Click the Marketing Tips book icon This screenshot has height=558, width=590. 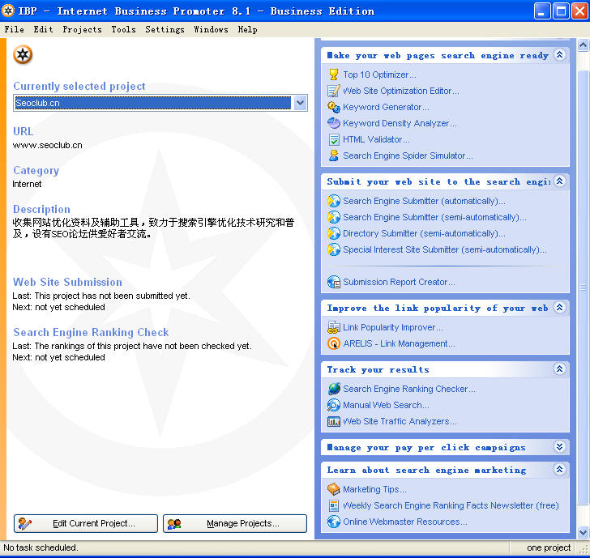coord(333,489)
